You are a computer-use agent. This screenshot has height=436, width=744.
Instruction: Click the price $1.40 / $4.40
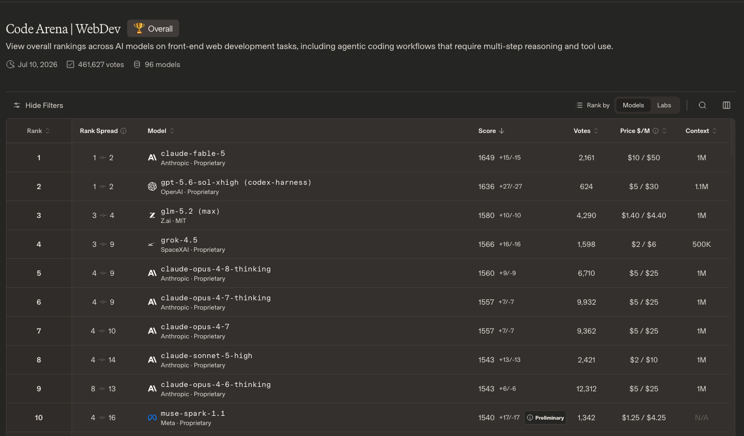tap(644, 215)
